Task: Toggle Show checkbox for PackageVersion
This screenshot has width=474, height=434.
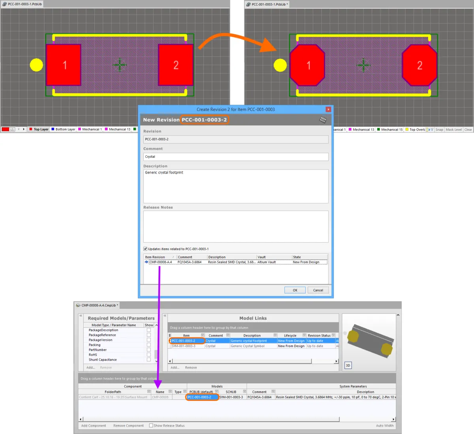Action: [149, 340]
